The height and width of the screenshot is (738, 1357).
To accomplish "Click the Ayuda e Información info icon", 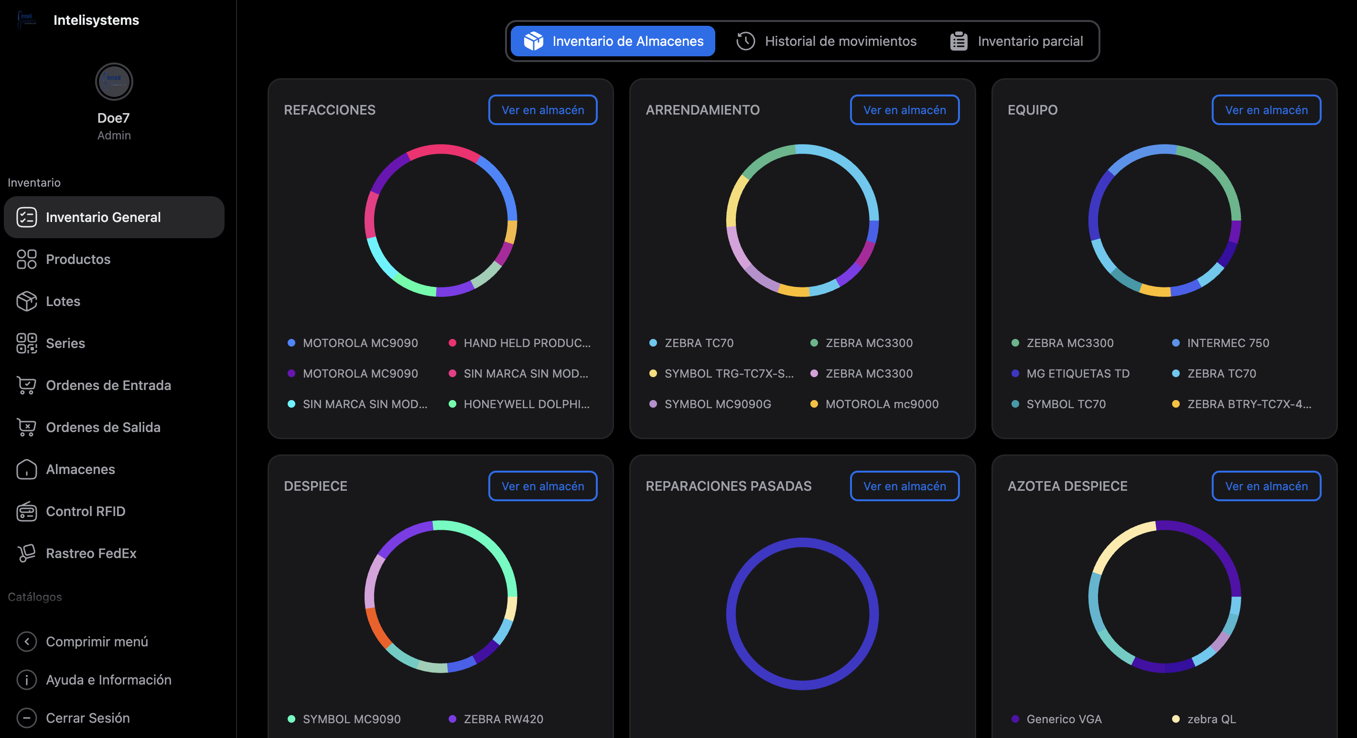I will [x=26, y=680].
